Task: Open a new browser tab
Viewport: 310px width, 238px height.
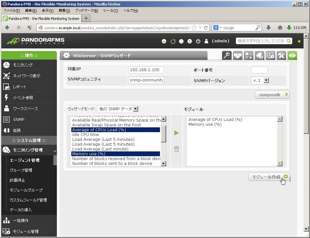Action: (x=86, y=18)
